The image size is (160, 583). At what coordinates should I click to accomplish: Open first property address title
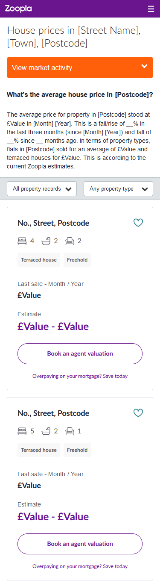click(x=53, y=223)
